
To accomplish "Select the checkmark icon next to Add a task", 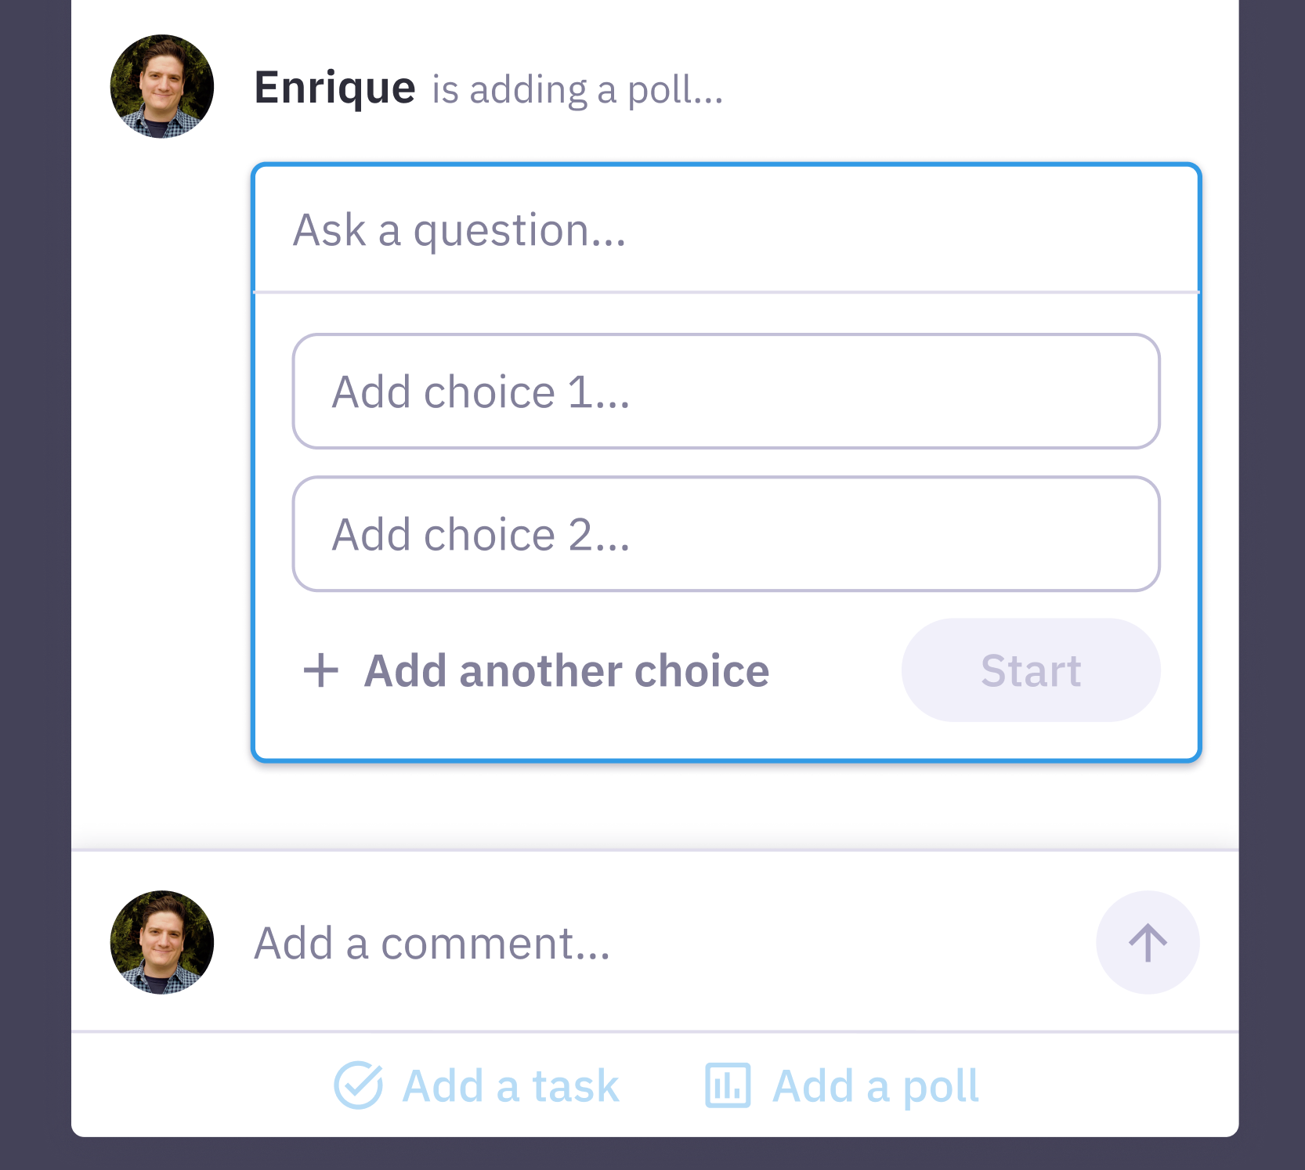I will (357, 1085).
